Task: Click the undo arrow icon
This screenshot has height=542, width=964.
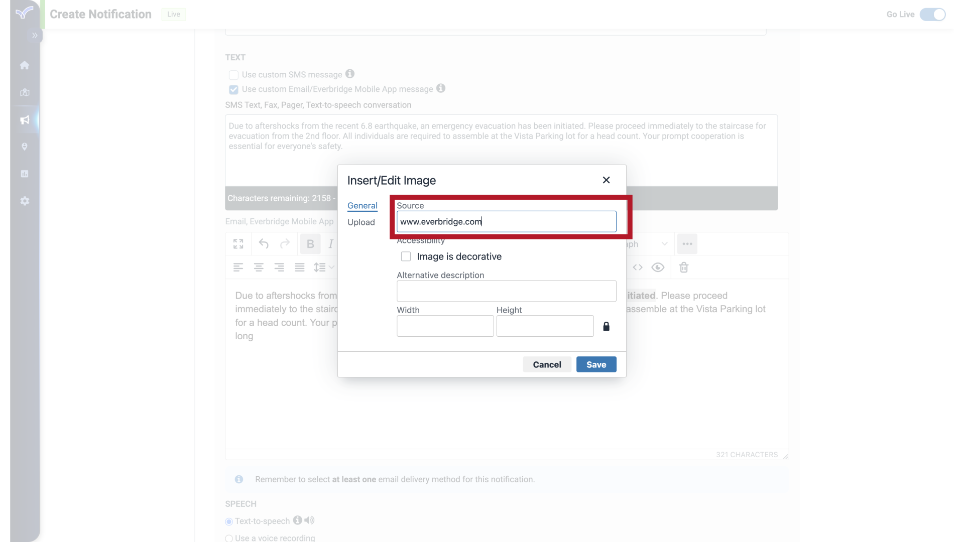Action: coord(264,243)
